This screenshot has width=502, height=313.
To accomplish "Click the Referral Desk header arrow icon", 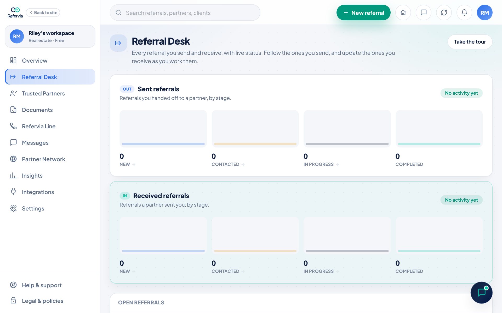I will point(118,43).
